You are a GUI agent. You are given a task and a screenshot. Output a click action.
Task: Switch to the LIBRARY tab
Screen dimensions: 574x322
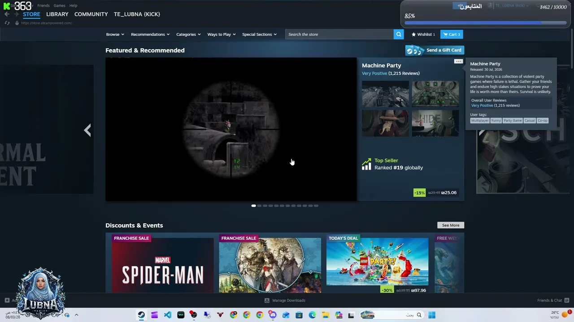coord(57,14)
